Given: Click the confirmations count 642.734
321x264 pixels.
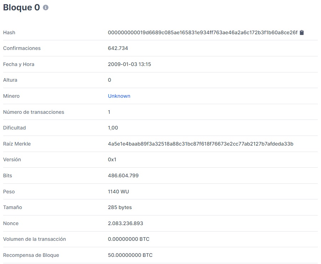Looking at the screenshot, I should 118,48.
